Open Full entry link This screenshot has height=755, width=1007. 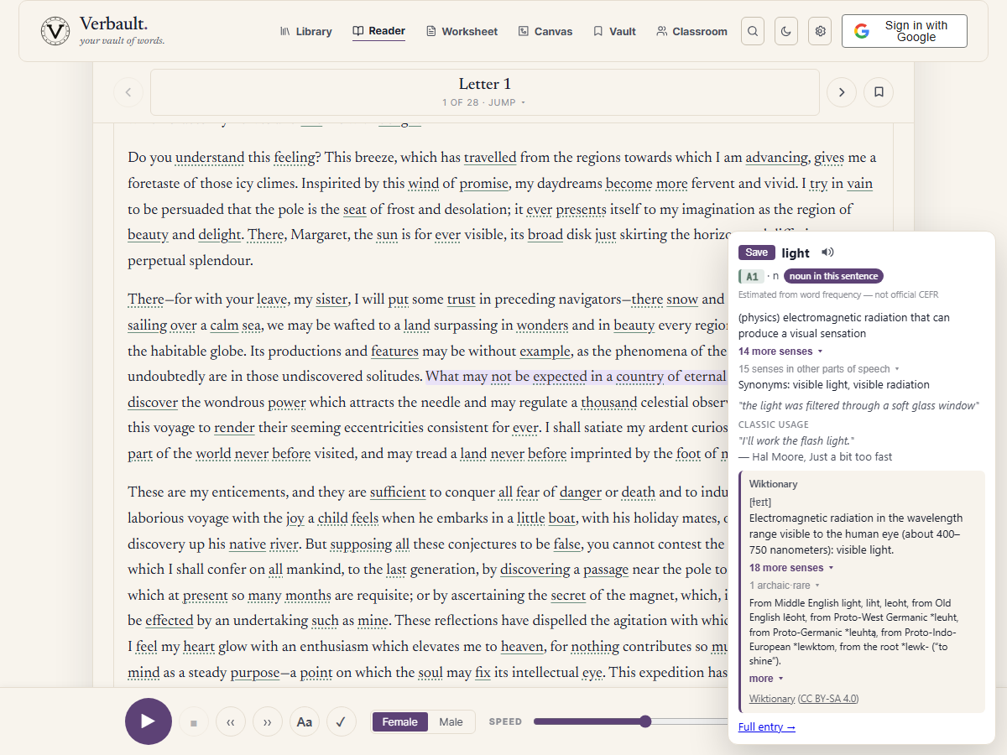click(x=767, y=727)
